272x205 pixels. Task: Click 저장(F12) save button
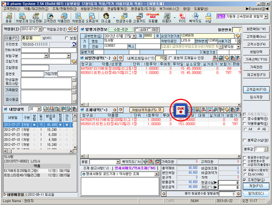coord(256,186)
